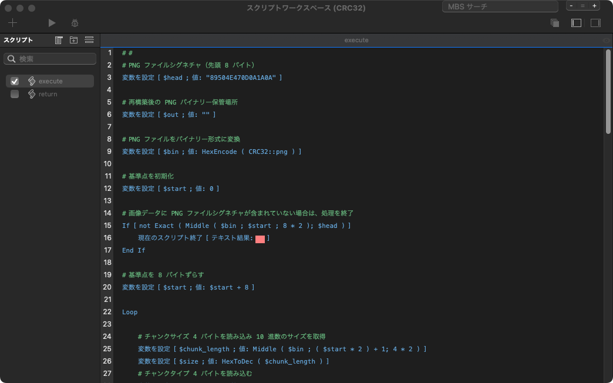The image size is (613, 383).
Task: Select the "$start ; 値: 0" step
Action: [170, 189]
